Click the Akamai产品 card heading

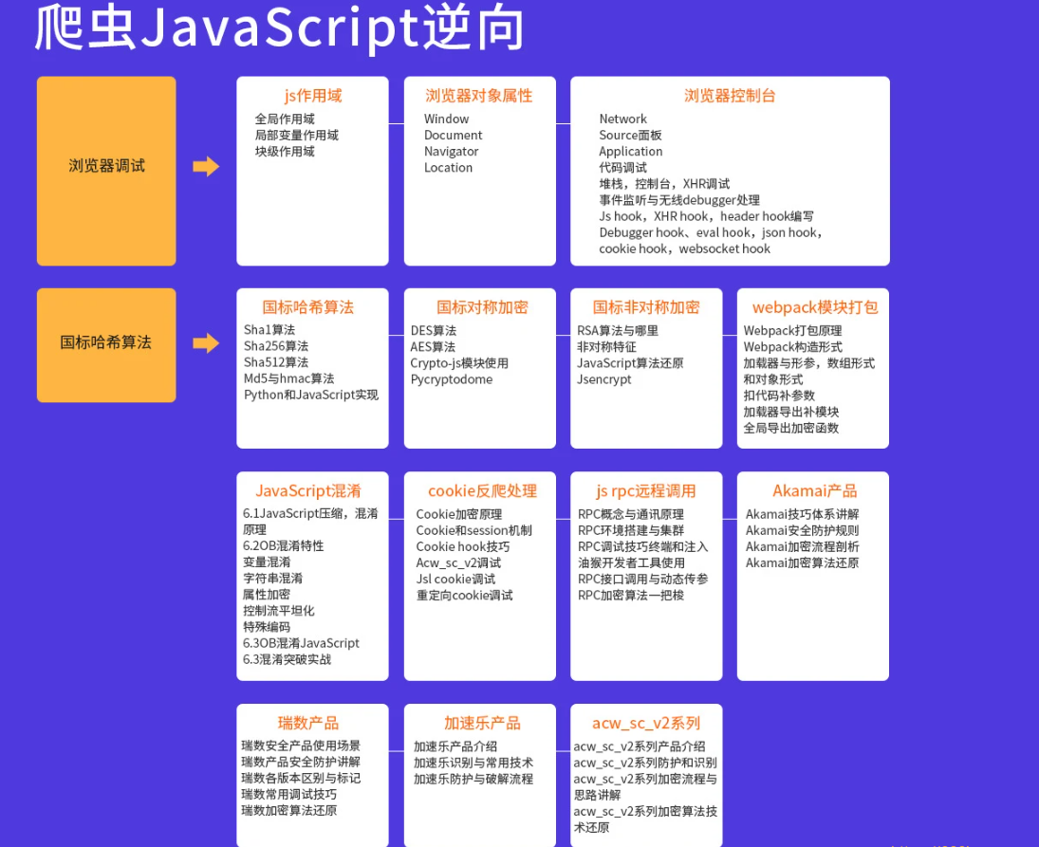[814, 491]
